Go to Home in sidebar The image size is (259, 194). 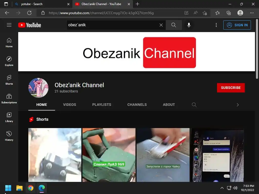[9, 43]
